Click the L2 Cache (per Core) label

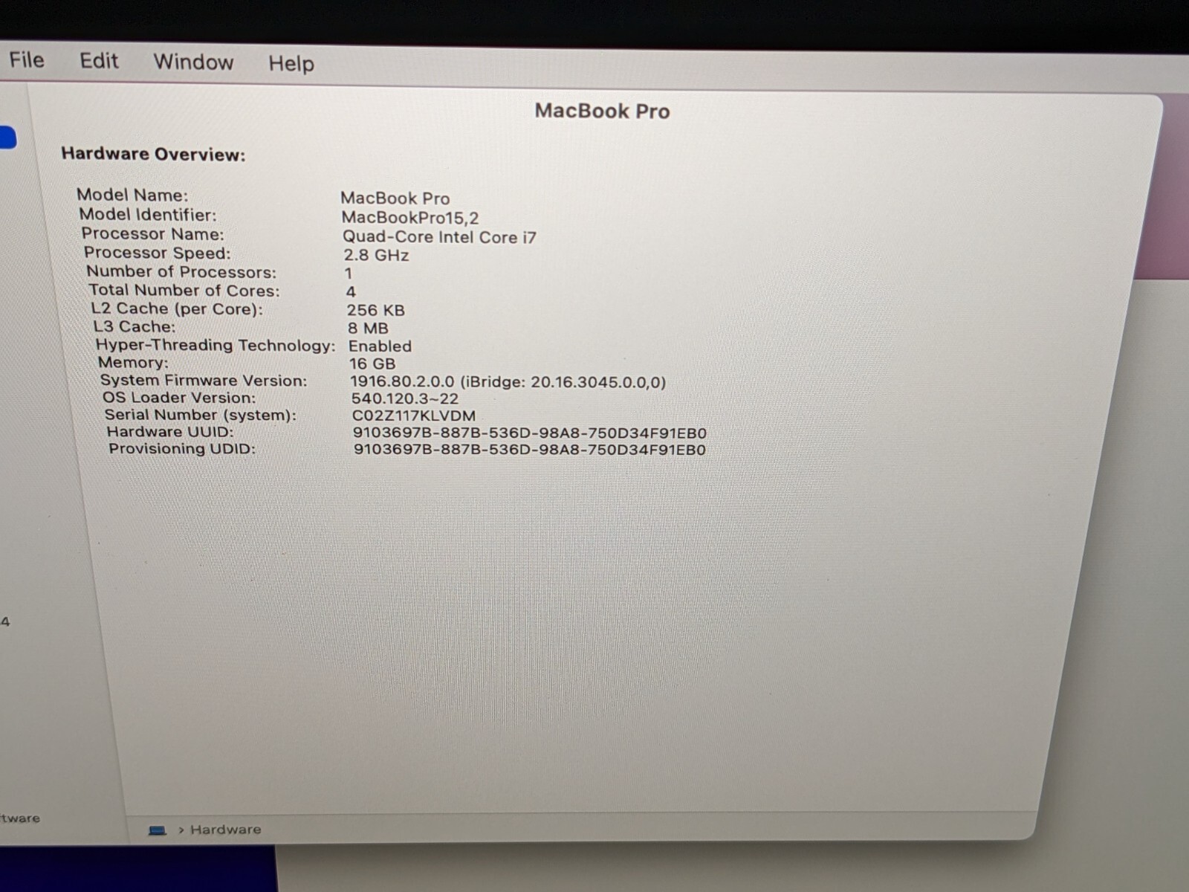coord(177,308)
